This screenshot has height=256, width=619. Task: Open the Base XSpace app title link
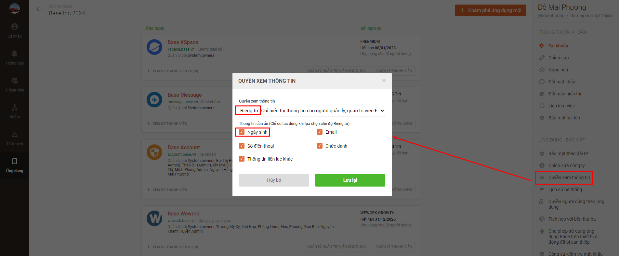(x=183, y=42)
